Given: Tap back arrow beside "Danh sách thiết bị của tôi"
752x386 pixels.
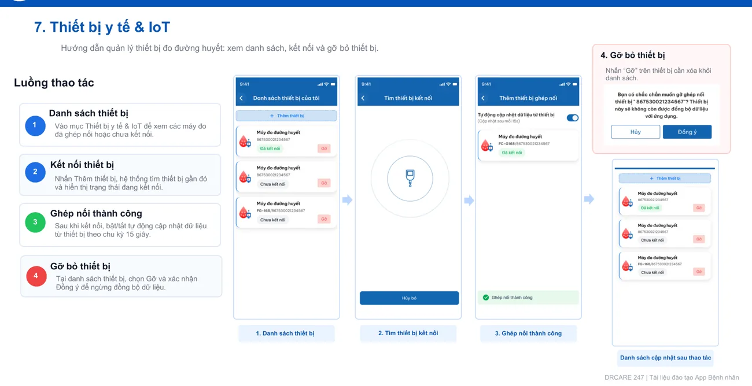Looking at the screenshot, I should pos(242,98).
